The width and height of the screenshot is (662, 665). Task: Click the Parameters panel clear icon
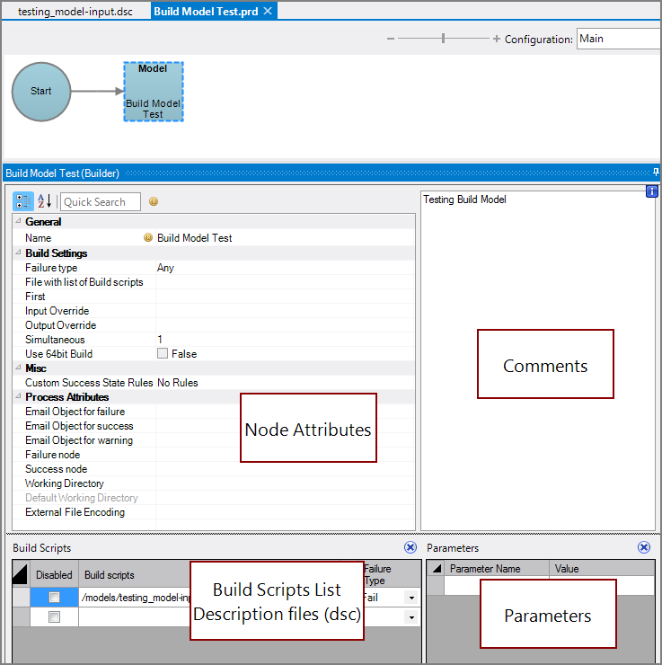coord(643,547)
